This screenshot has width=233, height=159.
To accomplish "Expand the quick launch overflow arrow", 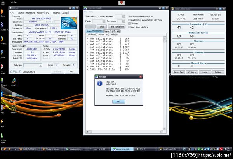I will 15,149.
